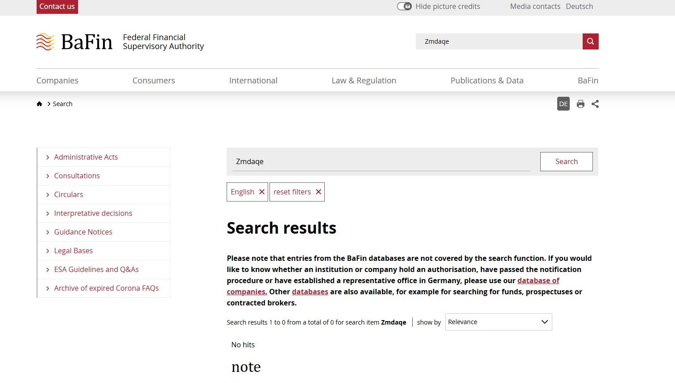Click the Search results heading
The width and height of the screenshot is (675, 383).
click(x=282, y=228)
